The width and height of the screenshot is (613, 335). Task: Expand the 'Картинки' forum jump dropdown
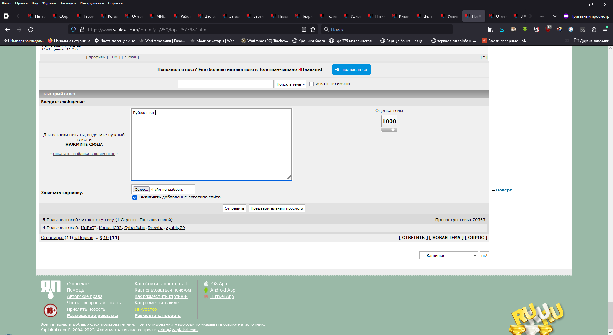click(449, 256)
